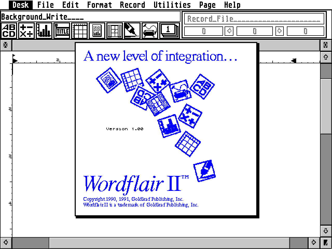332x249 pixels.
Task: Click the last record counter box
Action: coord(305,31)
